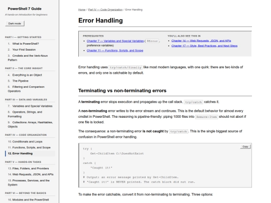Click the $Error inline code in prerequisites
The height and width of the screenshot is (203, 271).
152,41
